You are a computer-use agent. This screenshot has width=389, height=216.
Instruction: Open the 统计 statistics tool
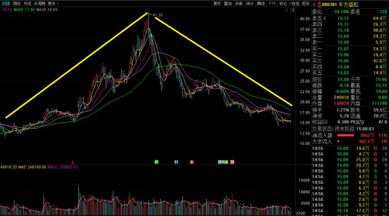pos(250,3)
